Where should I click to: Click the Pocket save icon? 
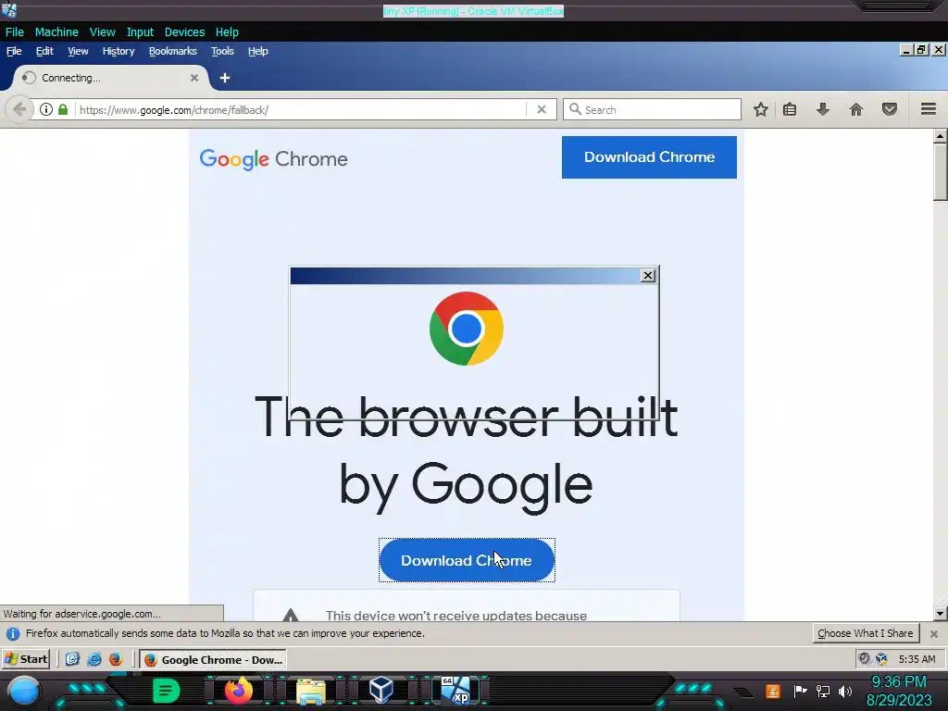[x=890, y=109]
